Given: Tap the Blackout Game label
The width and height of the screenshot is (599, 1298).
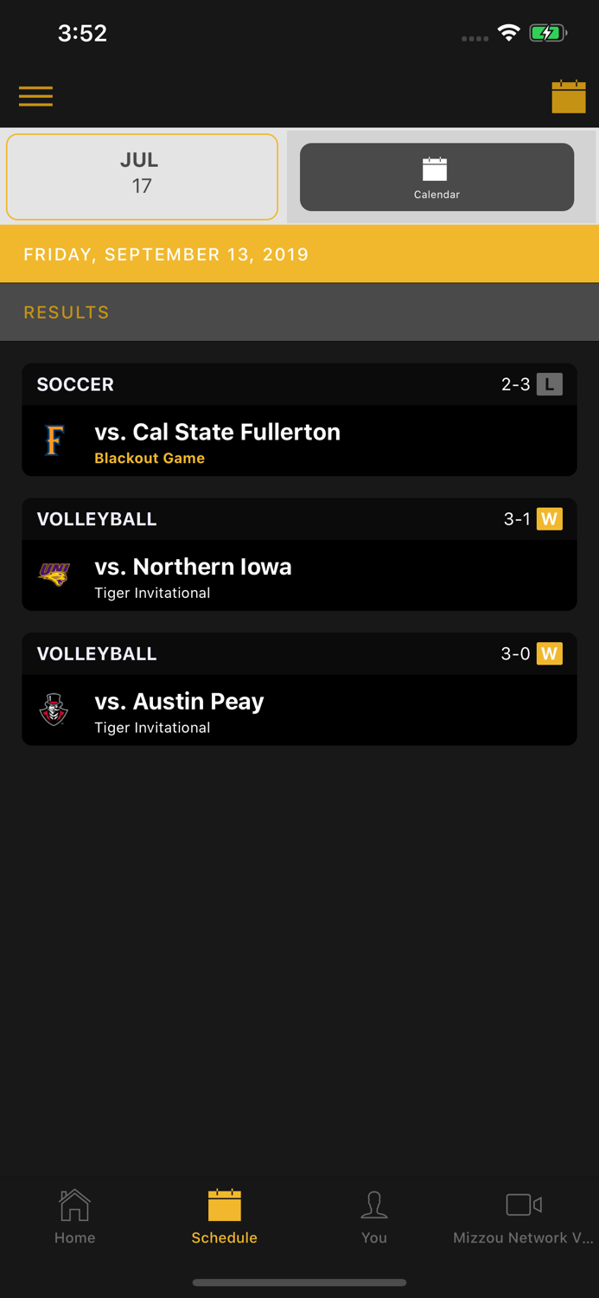Looking at the screenshot, I should coord(150,459).
